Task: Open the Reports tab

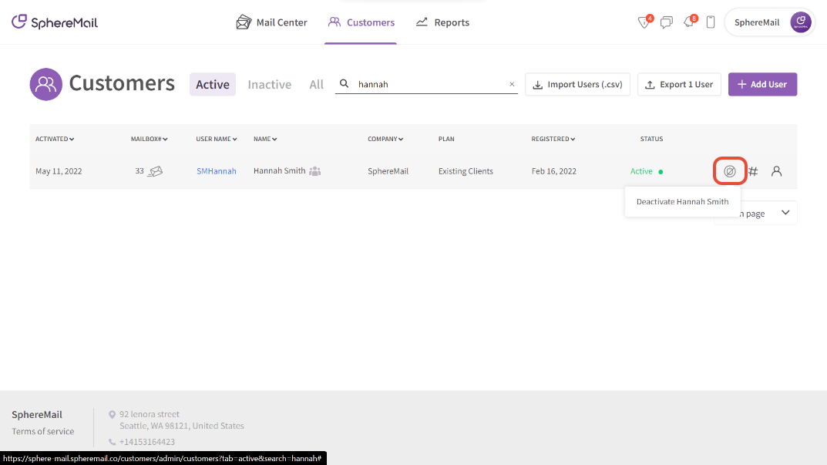Action: (x=442, y=22)
